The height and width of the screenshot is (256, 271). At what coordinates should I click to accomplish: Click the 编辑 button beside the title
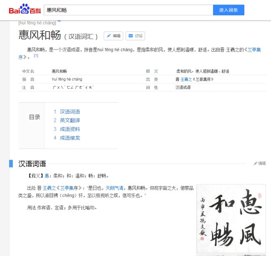pos(113,36)
